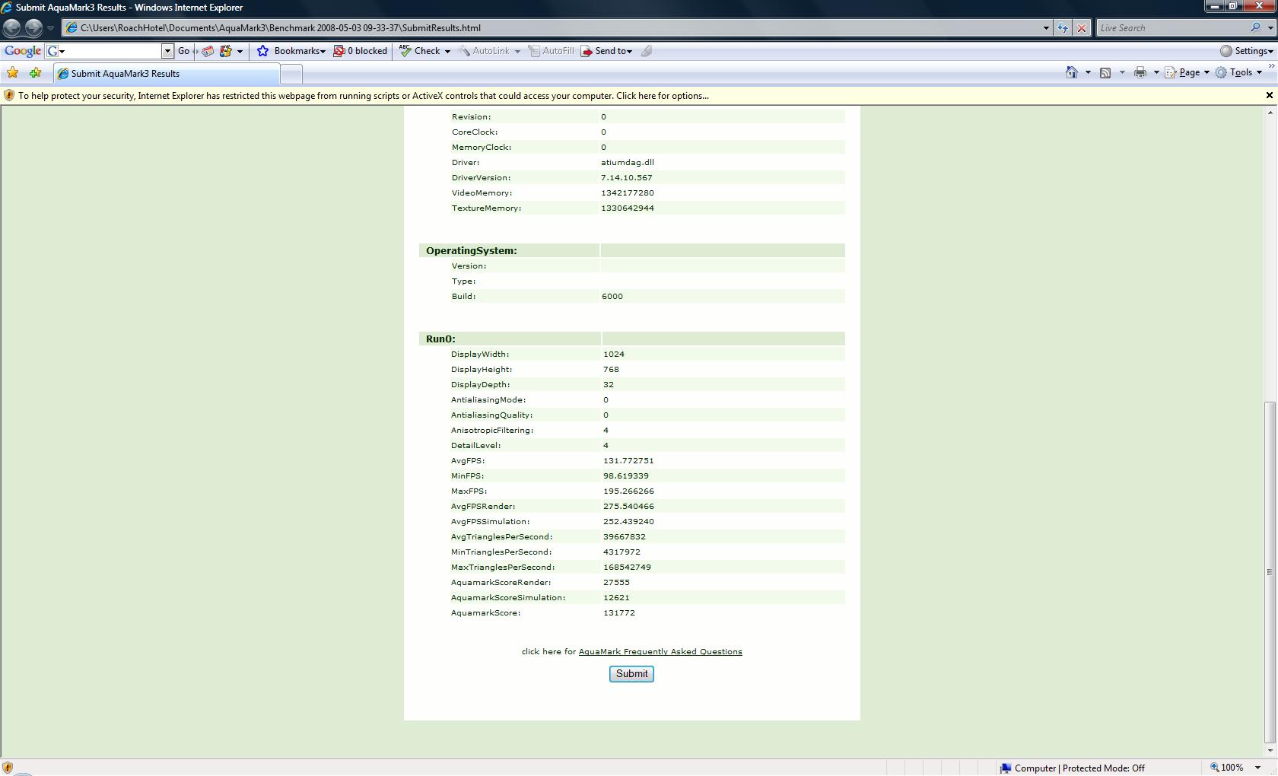1278x776 pixels.
Task: Click the blue Bookmarks star icon
Action: click(263, 51)
